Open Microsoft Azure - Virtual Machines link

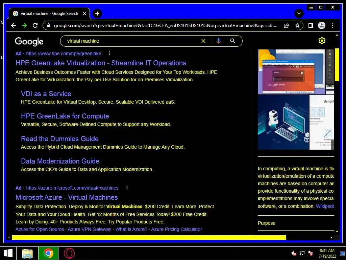(67, 197)
